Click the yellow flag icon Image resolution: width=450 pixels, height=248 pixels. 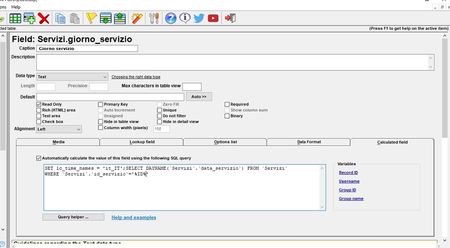click(x=91, y=18)
